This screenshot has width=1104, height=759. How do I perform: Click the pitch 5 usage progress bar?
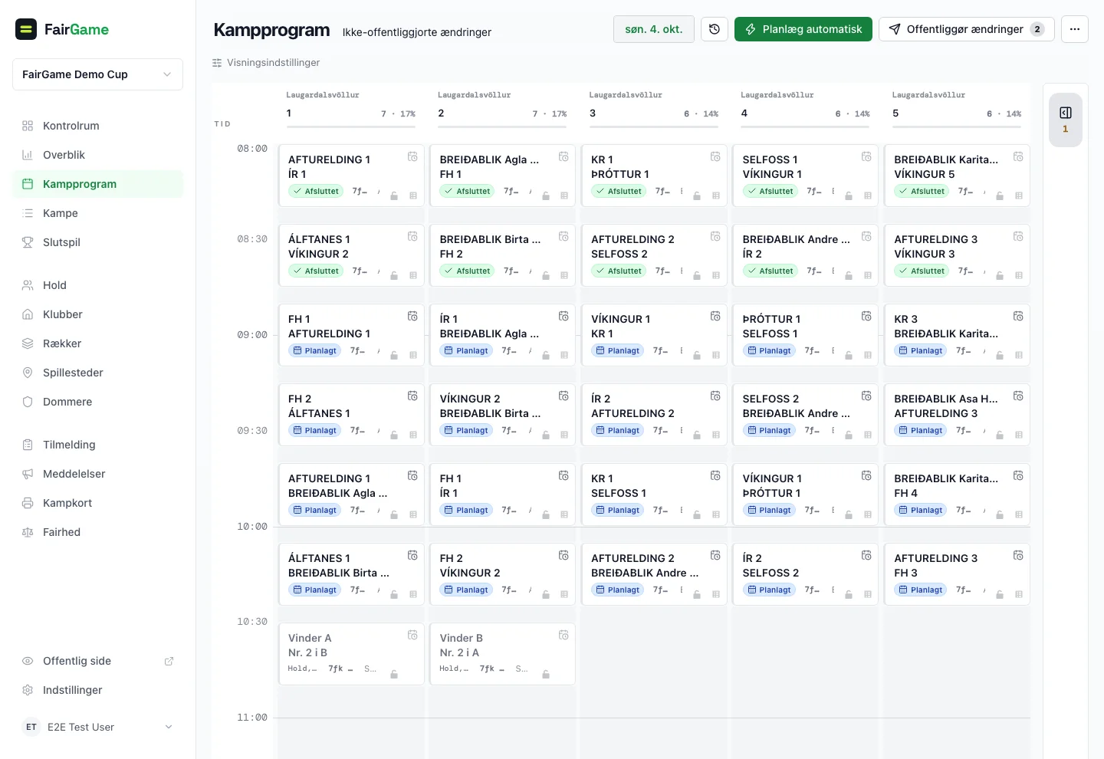(957, 127)
